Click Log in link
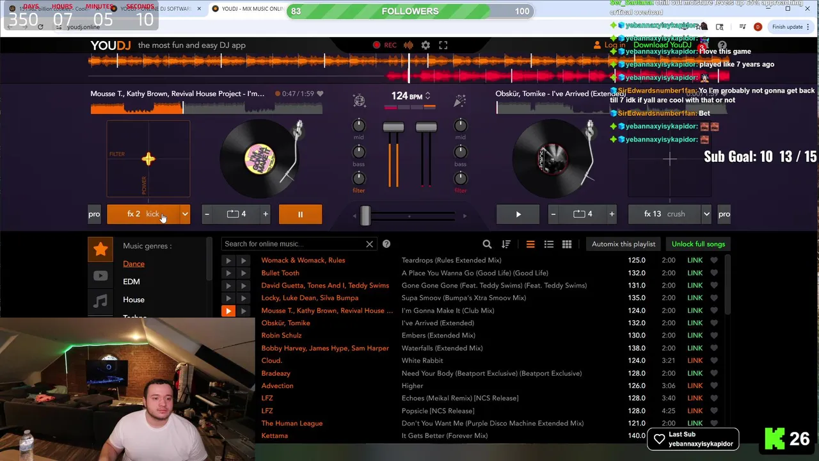 tap(609, 45)
